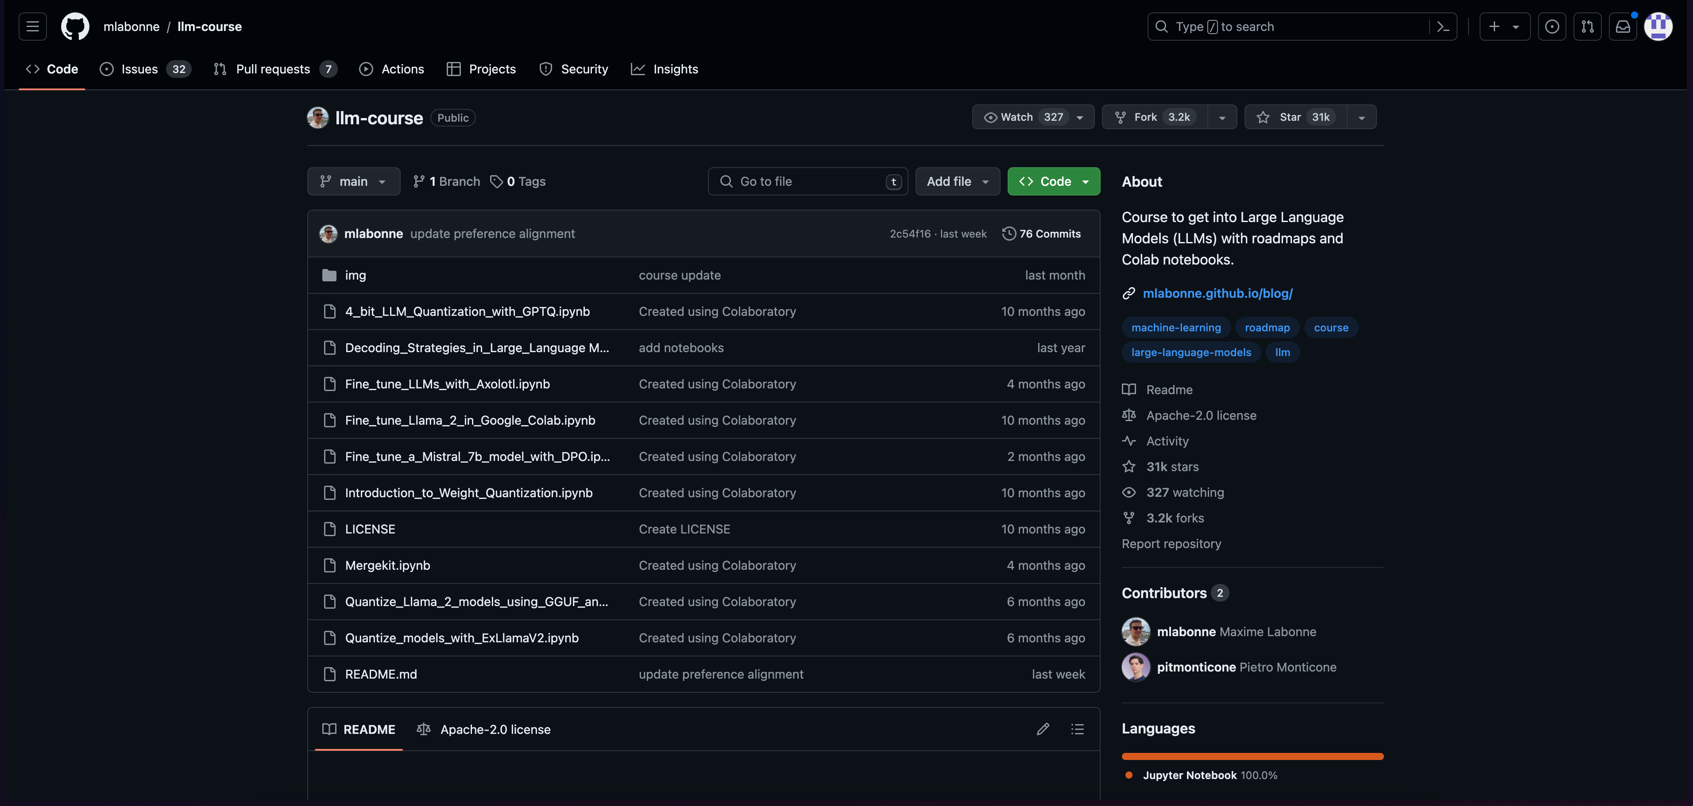The height and width of the screenshot is (806, 1693).
Task: Open the command palette icon
Action: [x=1442, y=27]
